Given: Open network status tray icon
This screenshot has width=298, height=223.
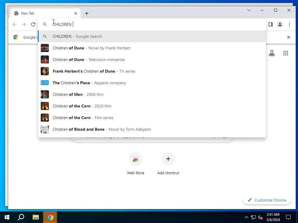Looking at the screenshot, I should [x=253, y=217].
